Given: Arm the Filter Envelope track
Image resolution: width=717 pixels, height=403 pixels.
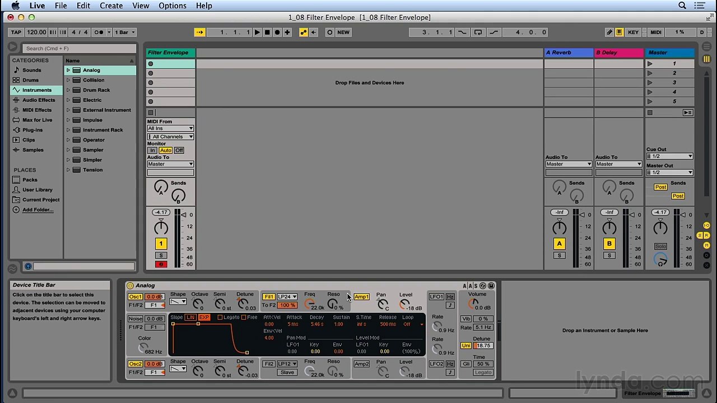Looking at the screenshot, I should coord(161,264).
